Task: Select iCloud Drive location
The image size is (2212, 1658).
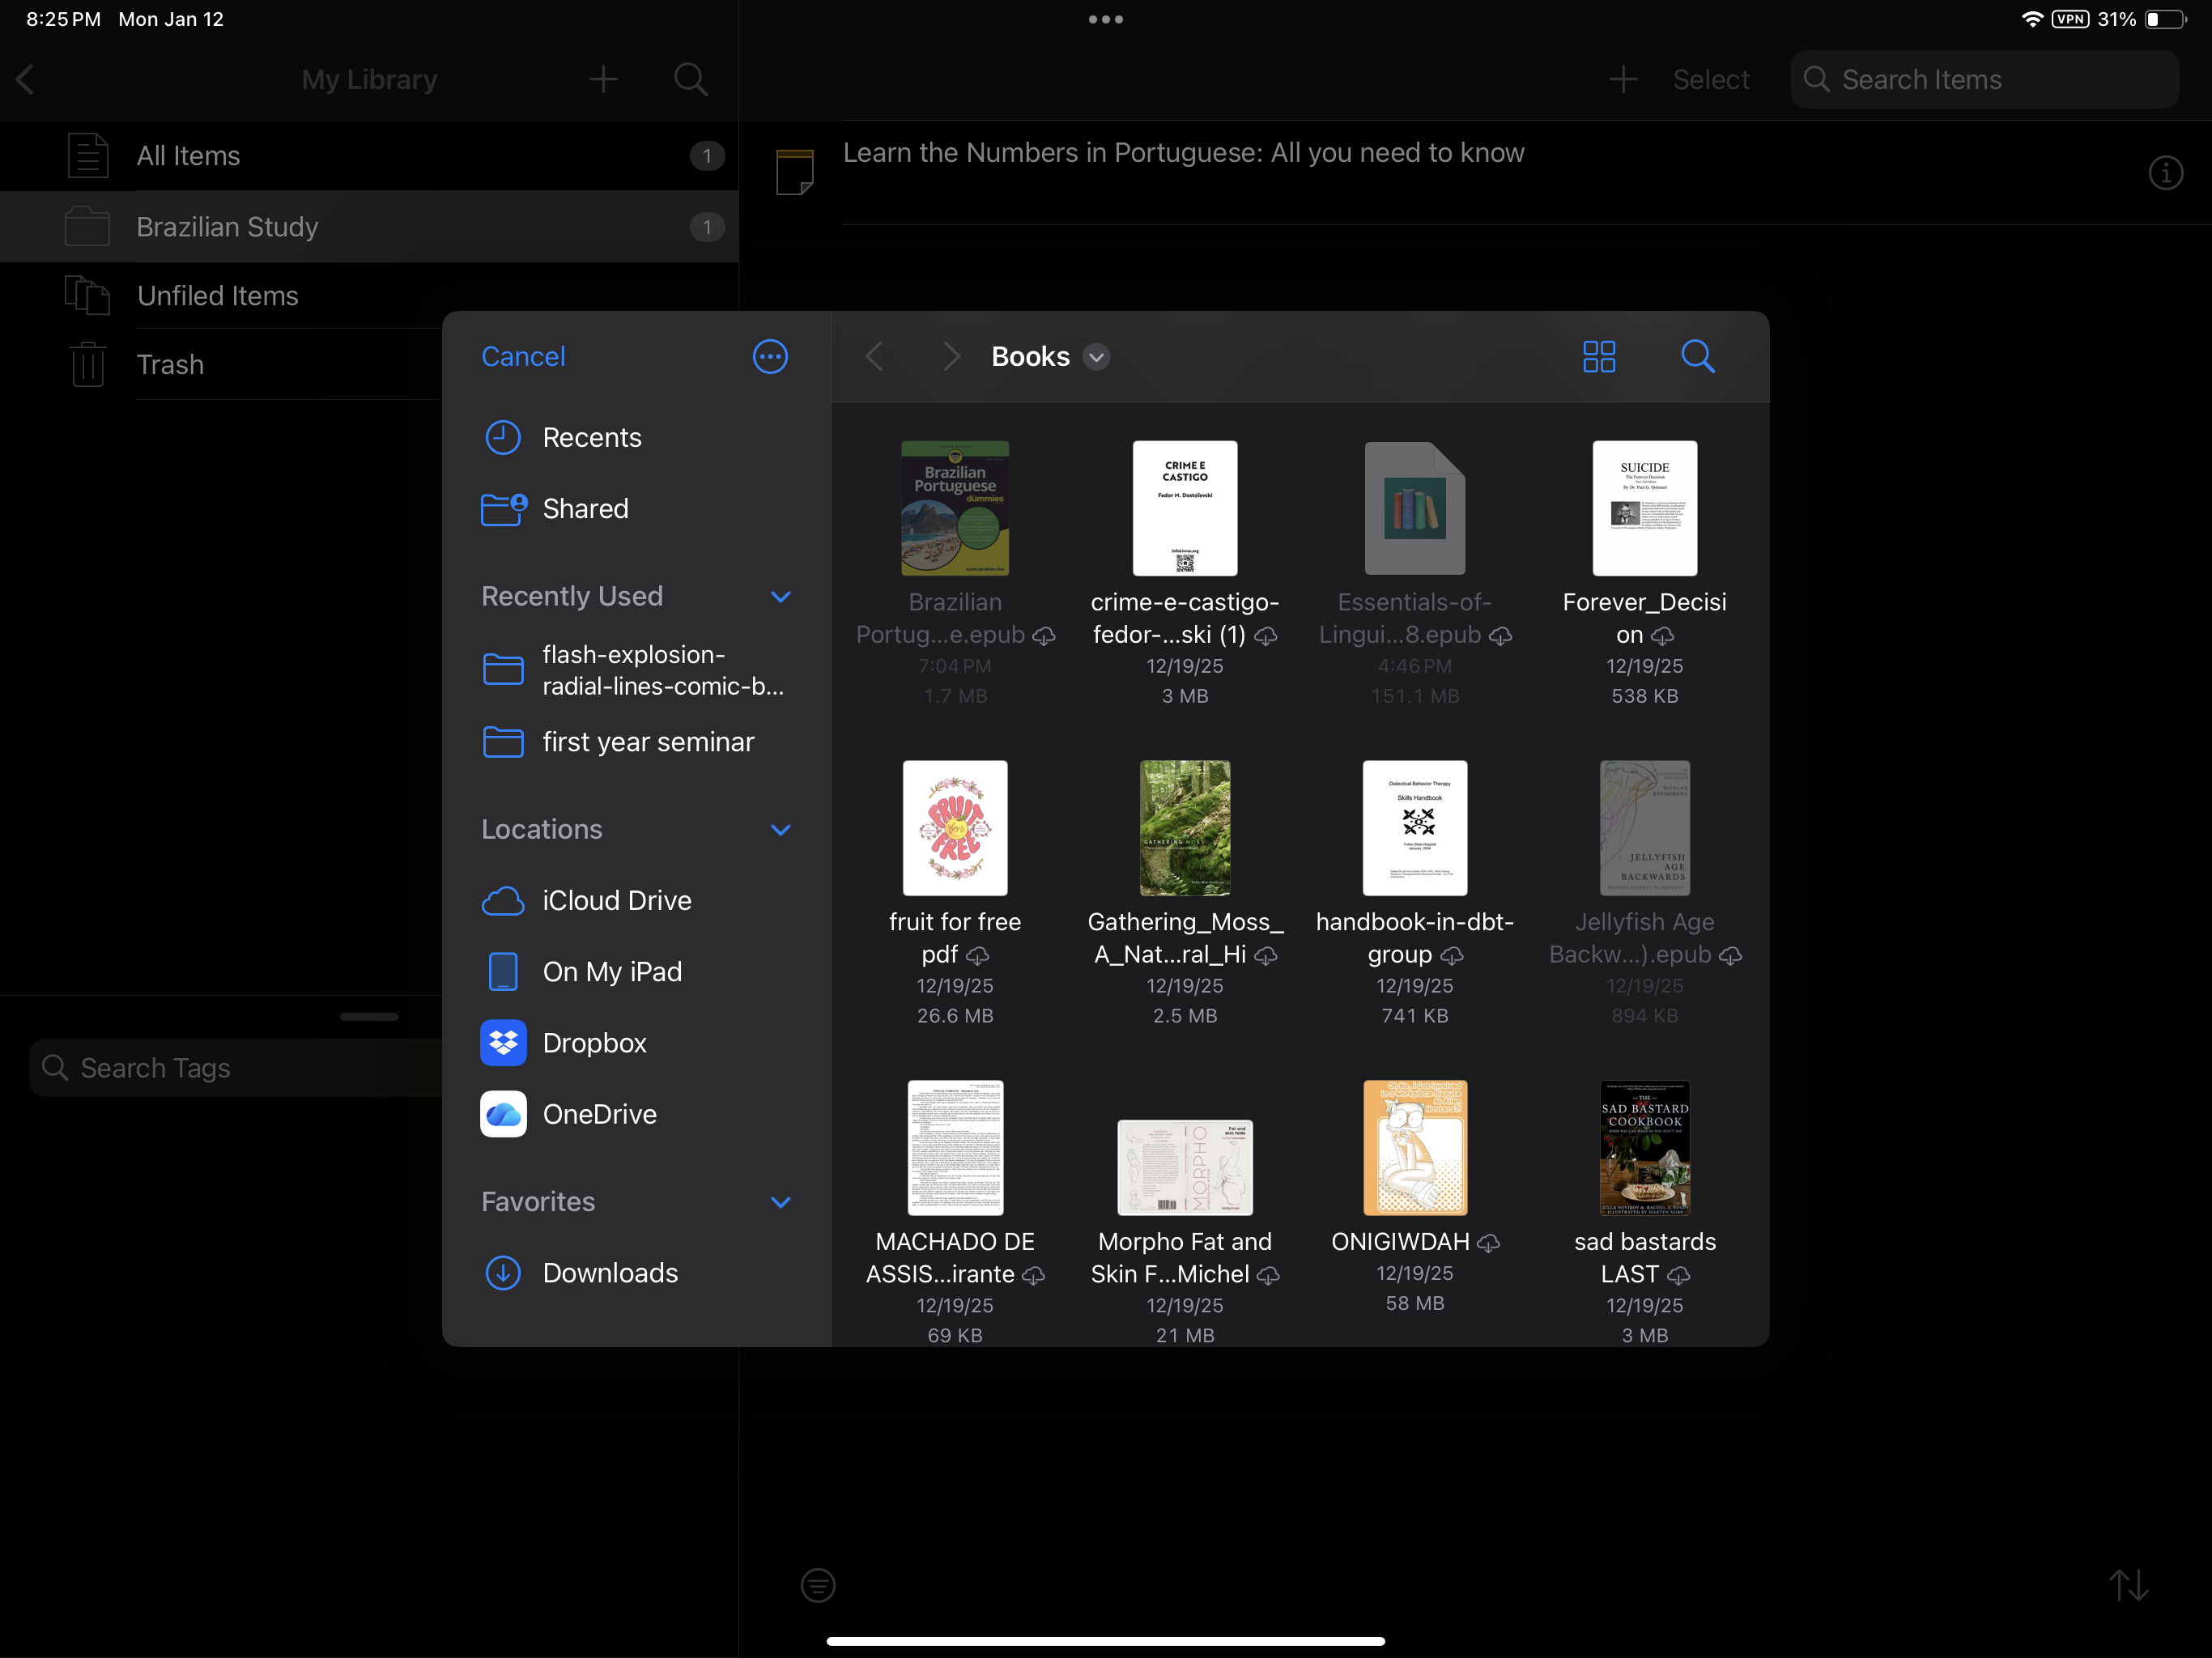Action: [616, 901]
